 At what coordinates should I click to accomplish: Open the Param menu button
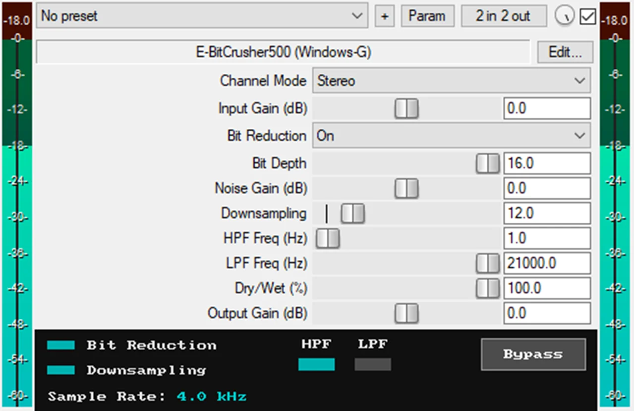coord(427,16)
